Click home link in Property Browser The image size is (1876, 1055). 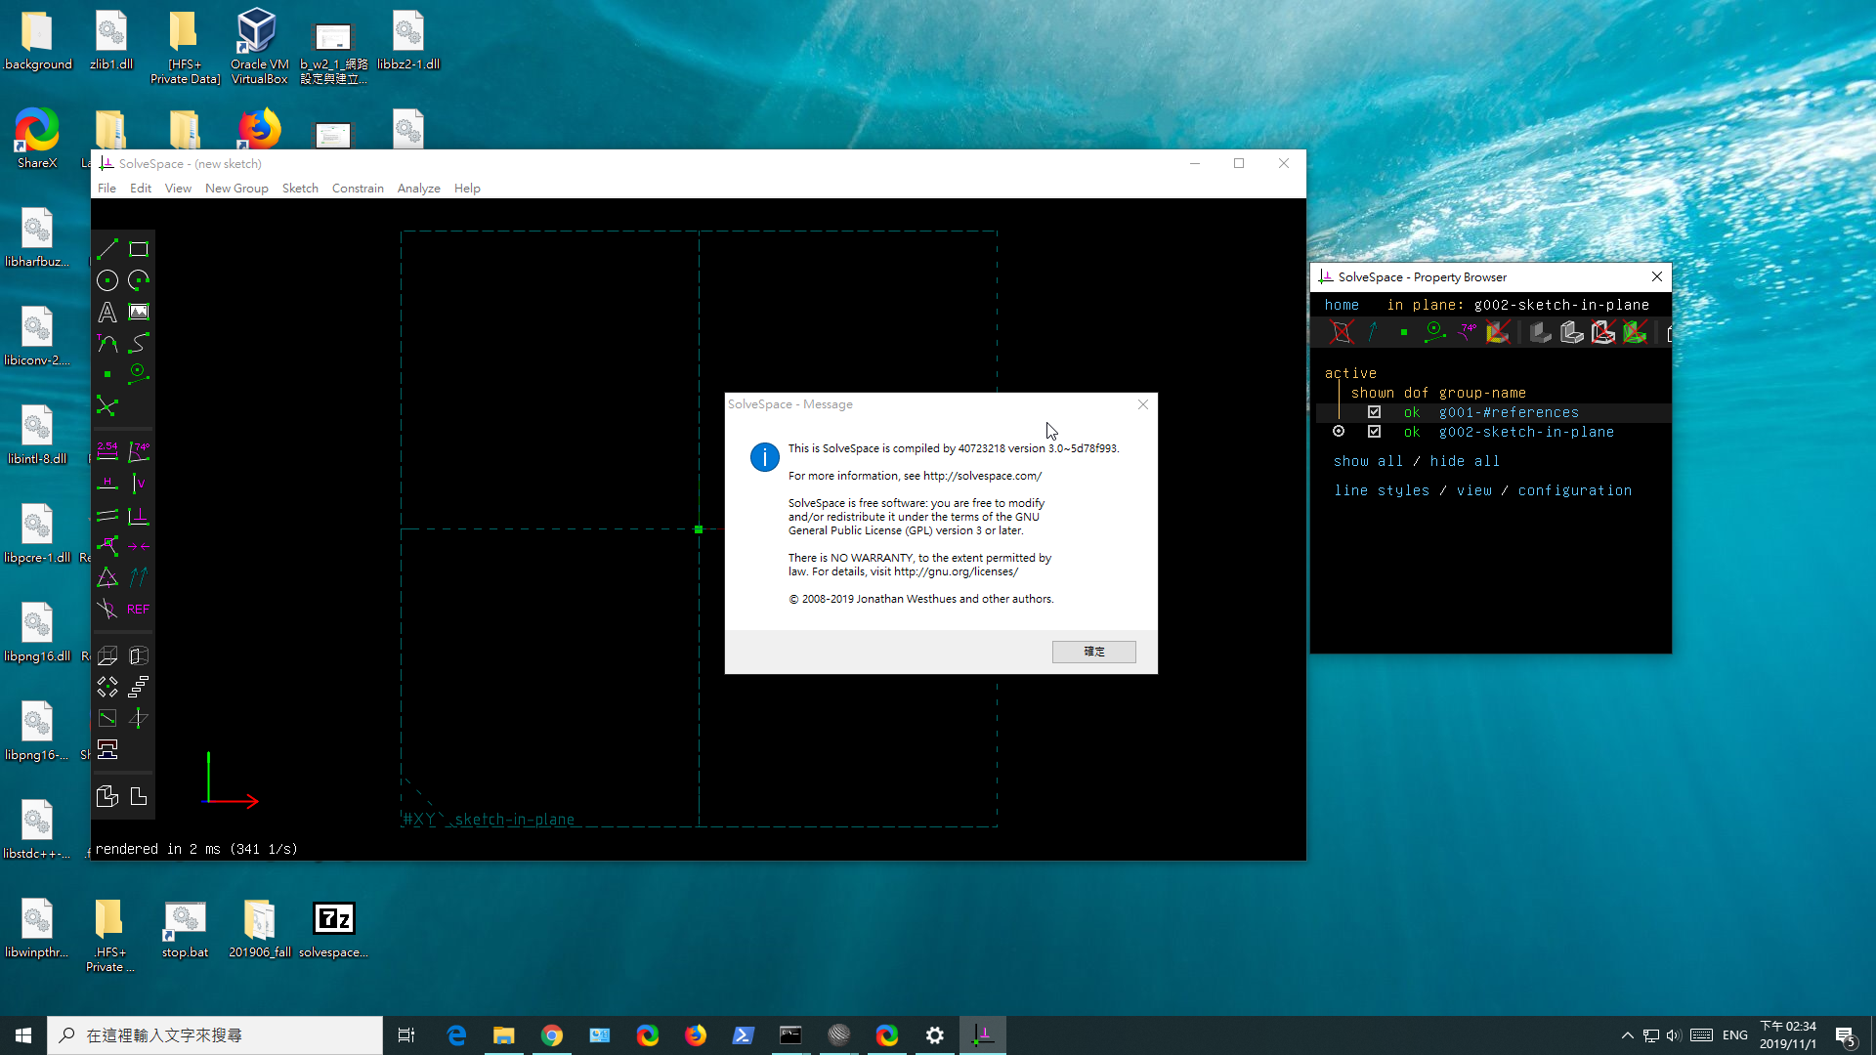tap(1342, 305)
